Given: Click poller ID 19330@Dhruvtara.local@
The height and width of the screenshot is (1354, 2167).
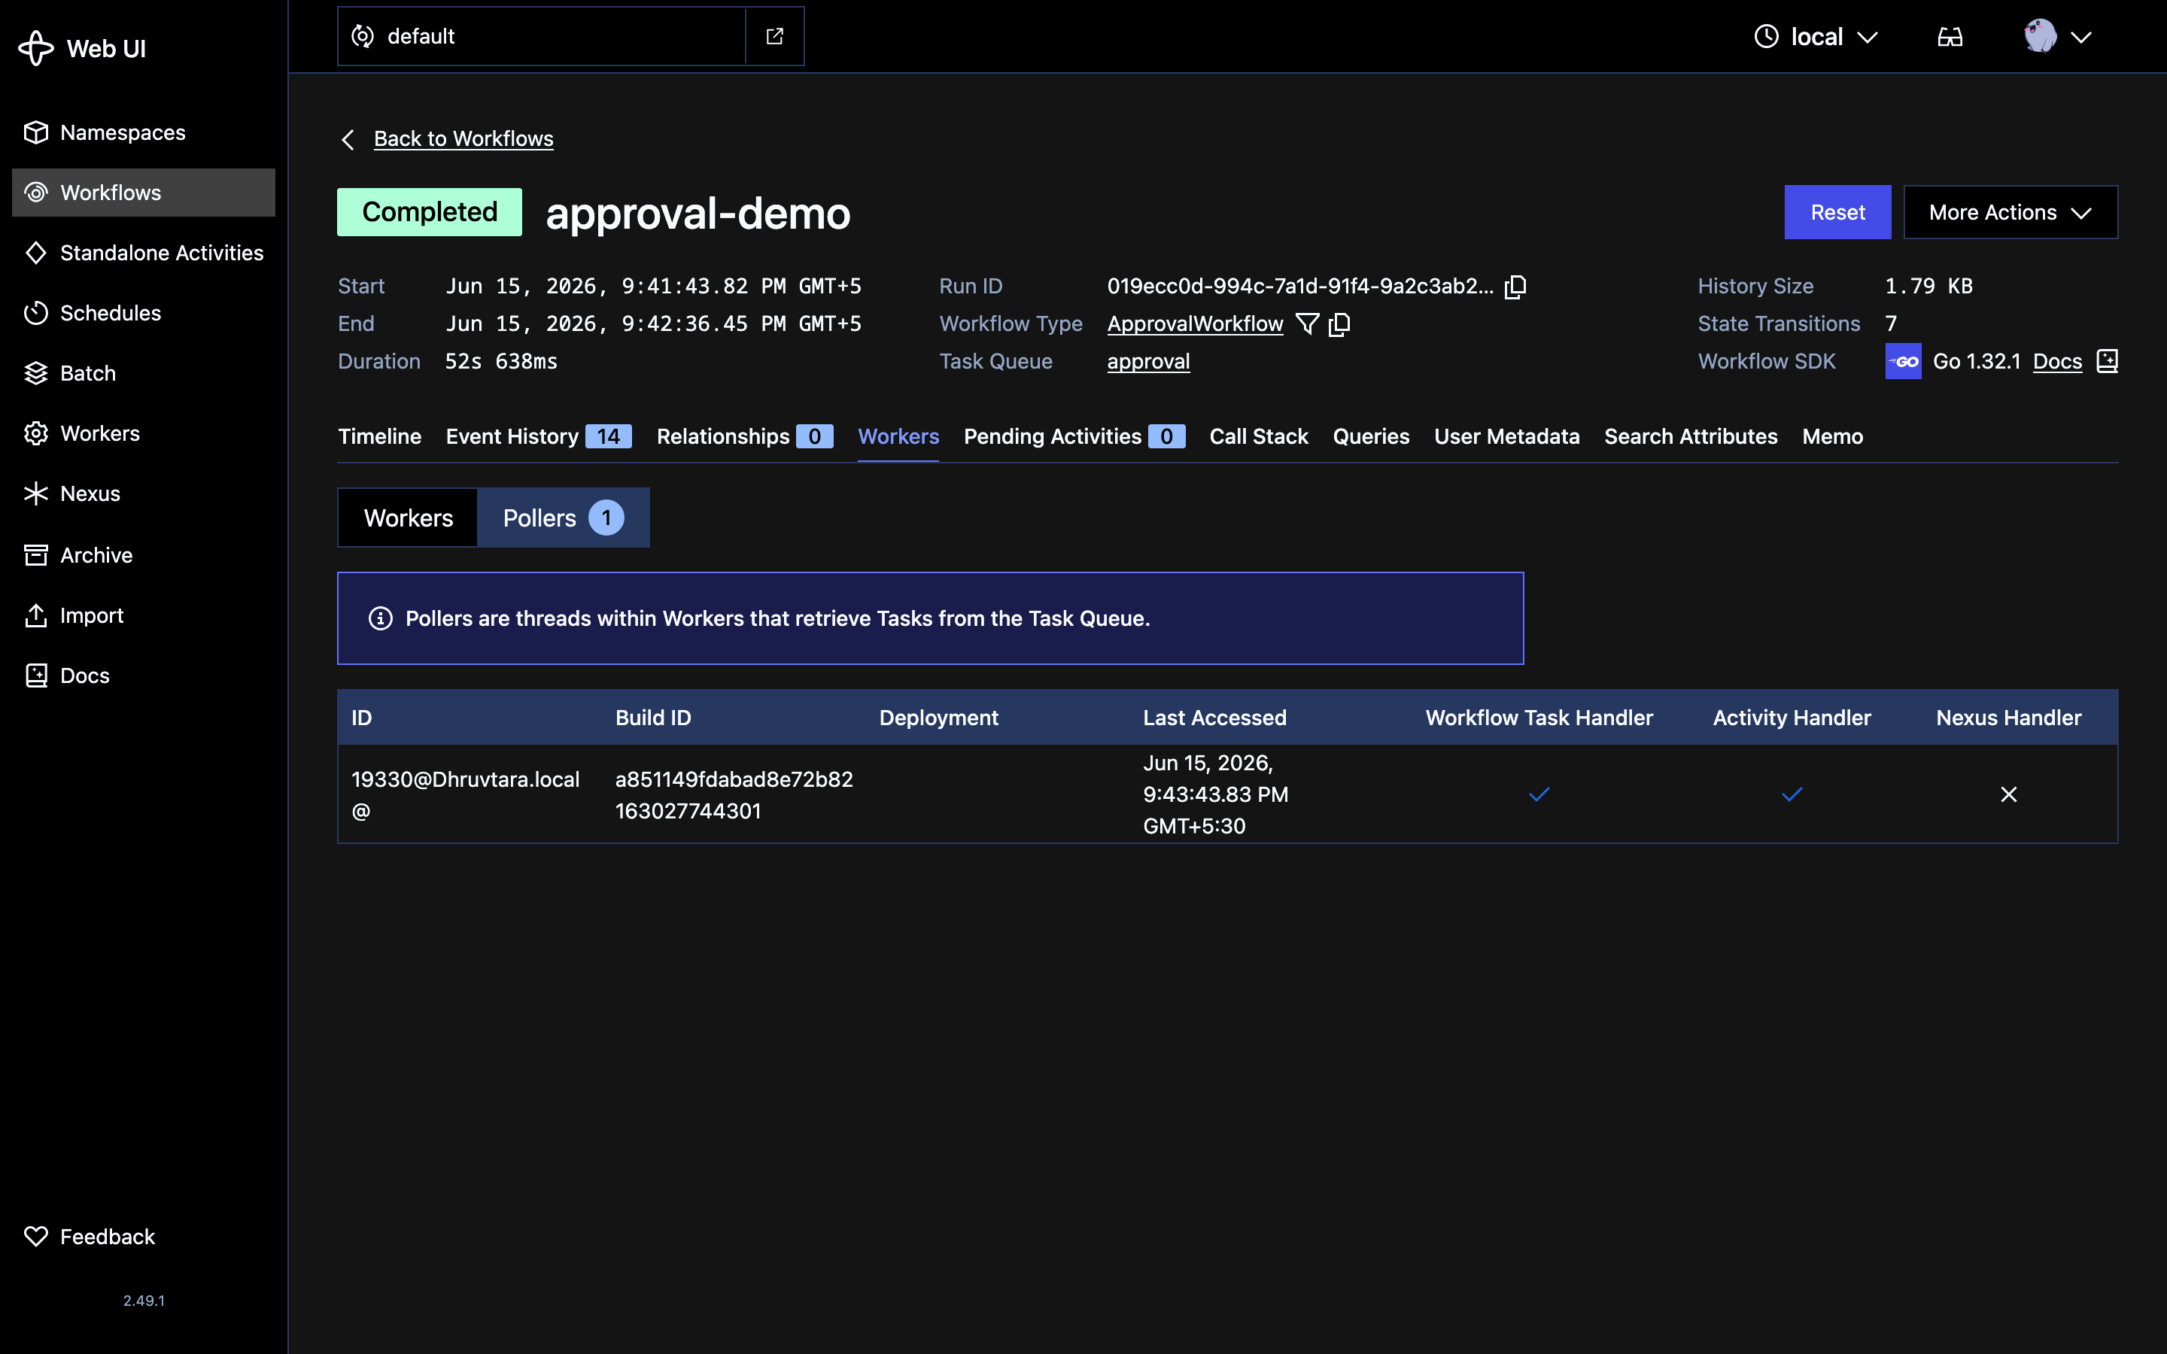Looking at the screenshot, I should pyautogui.click(x=465, y=795).
